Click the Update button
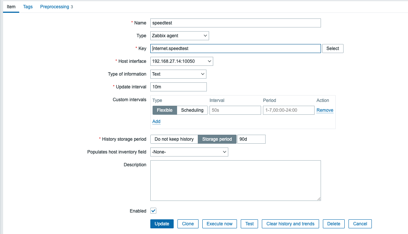408x234 pixels. click(x=162, y=224)
